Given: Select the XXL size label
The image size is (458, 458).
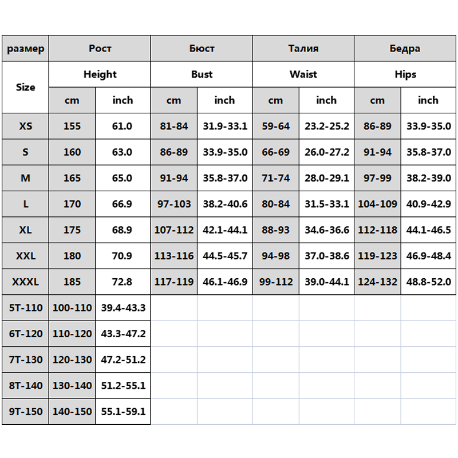Looking at the screenshot, I should [x=25, y=256].
